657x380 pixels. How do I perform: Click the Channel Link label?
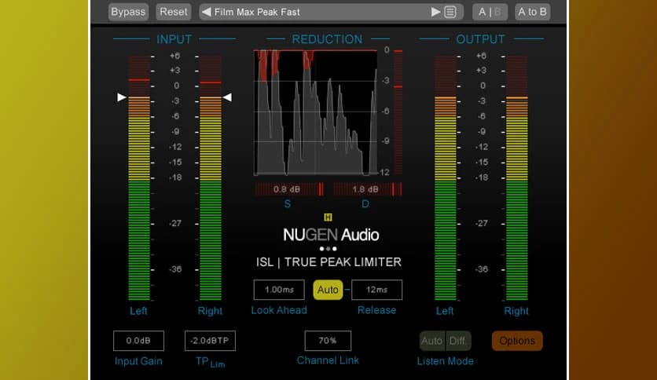click(328, 360)
